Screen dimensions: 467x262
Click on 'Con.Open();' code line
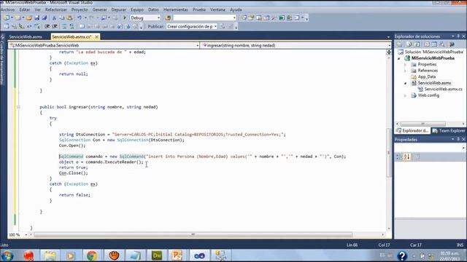click(x=72, y=146)
